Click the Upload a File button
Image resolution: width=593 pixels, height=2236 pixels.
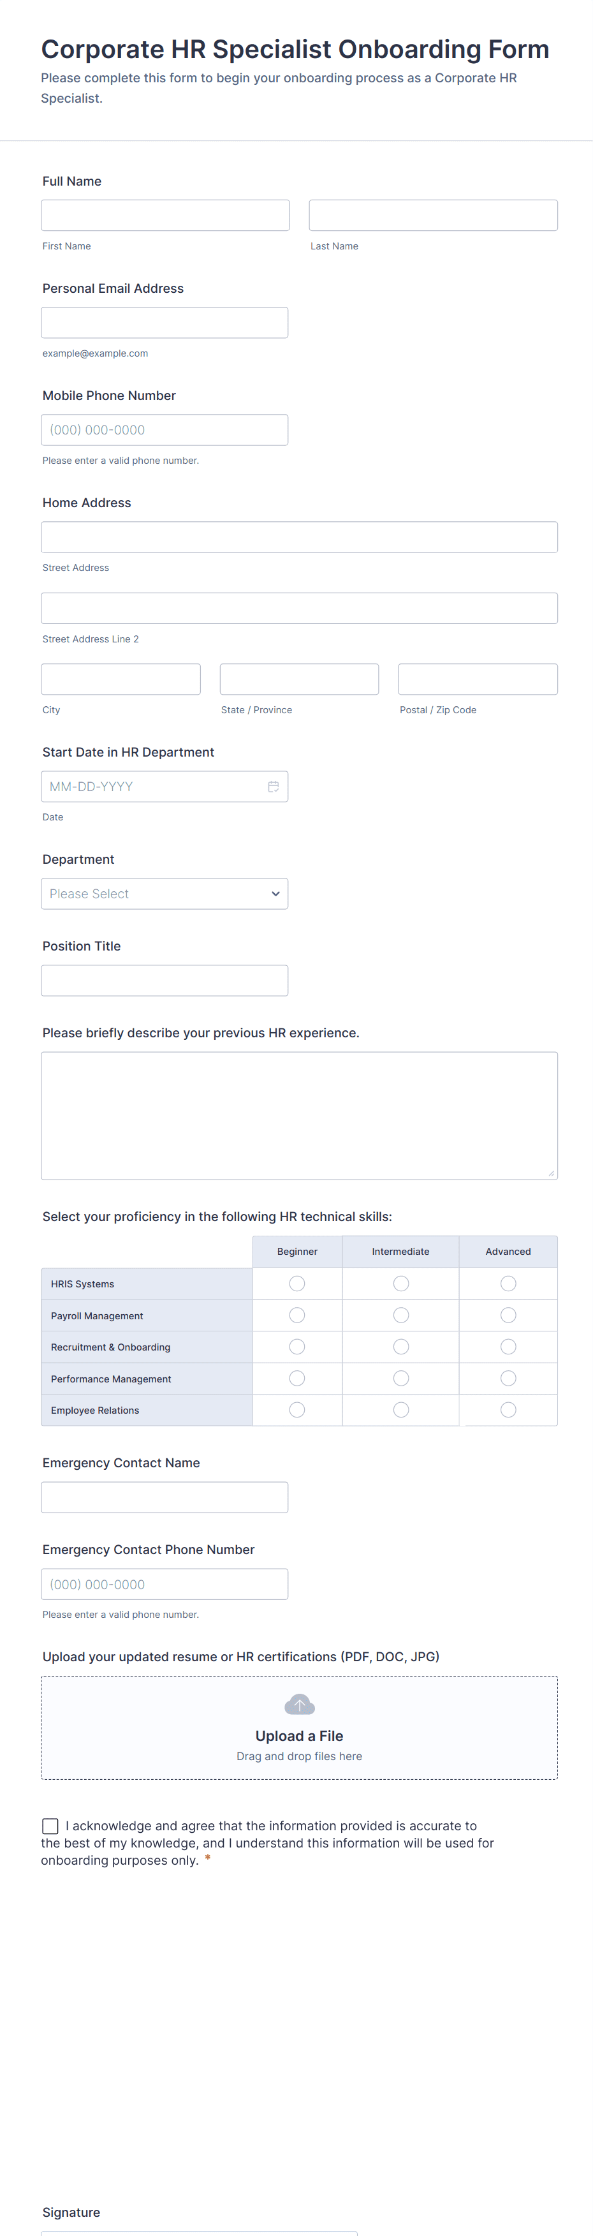[299, 1736]
